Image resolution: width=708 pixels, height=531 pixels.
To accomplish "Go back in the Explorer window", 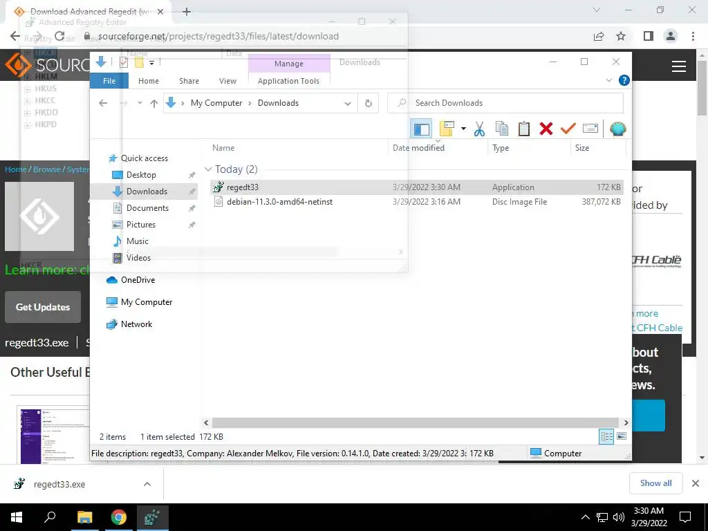I will point(104,103).
